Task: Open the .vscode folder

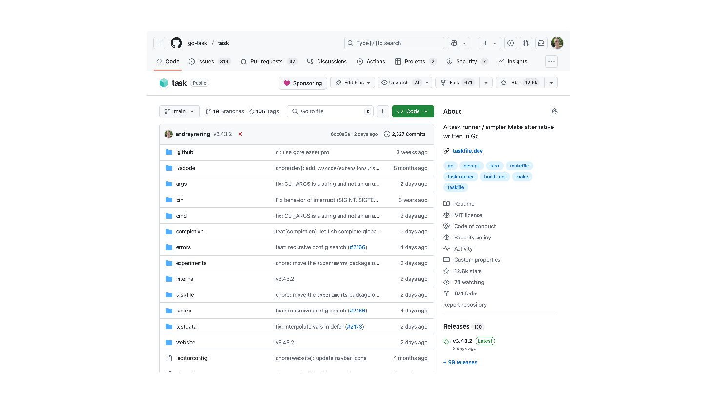Action: 185,168
